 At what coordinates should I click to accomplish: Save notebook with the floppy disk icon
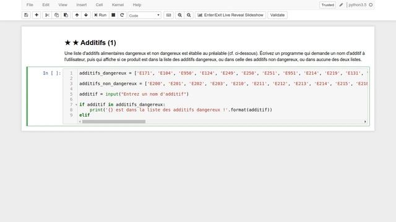pos(26,15)
